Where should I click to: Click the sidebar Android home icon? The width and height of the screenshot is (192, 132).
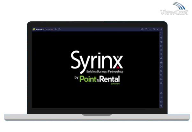tap(161, 102)
